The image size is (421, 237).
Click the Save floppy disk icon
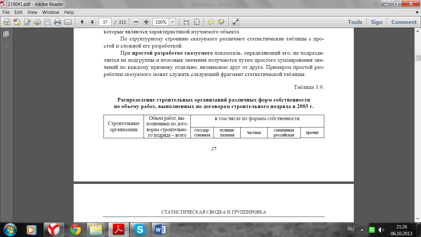point(47,22)
